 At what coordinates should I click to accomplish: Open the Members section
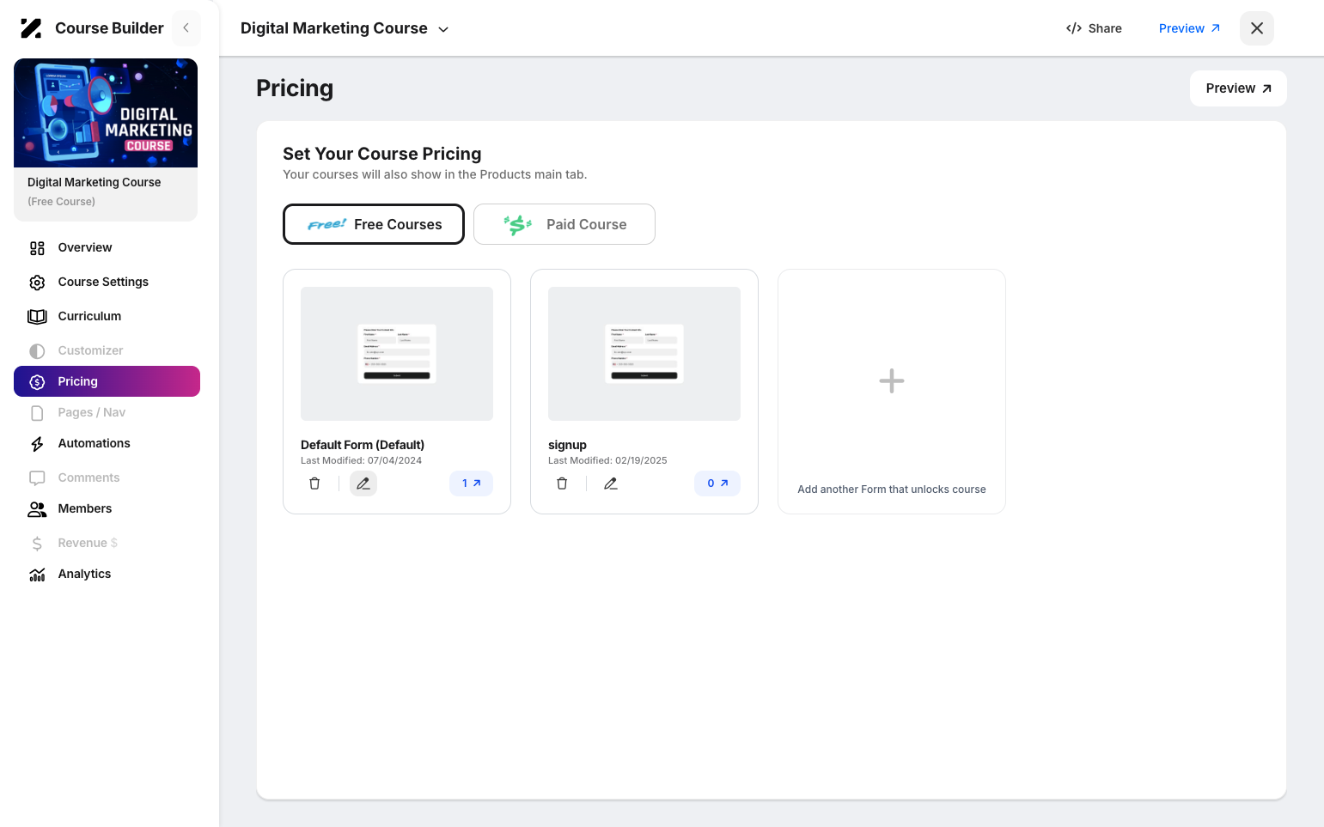[107, 509]
